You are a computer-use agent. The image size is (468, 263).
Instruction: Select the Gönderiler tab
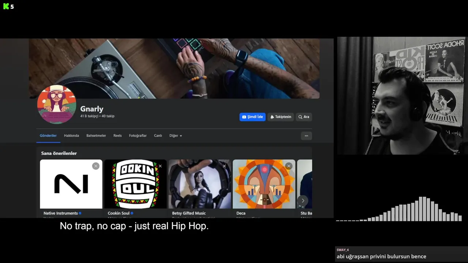pyautogui.click(x=48, y=136)
